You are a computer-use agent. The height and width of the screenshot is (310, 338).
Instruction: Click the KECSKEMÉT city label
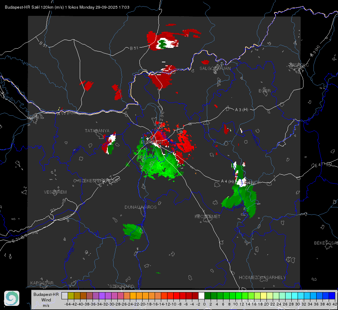click(207, 217)
